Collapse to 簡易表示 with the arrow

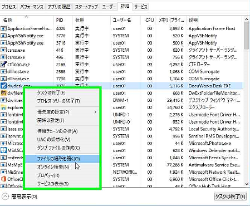coord(6,197)
